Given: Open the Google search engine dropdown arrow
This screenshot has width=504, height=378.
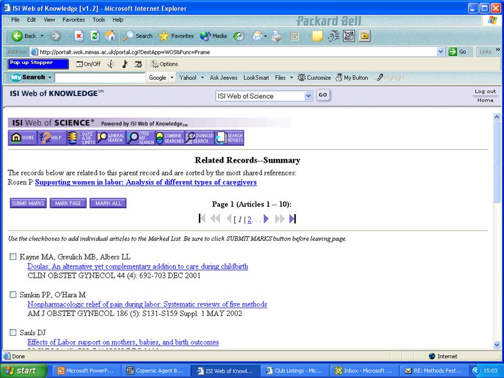Looking at the screenshot, I should (172, 78).
